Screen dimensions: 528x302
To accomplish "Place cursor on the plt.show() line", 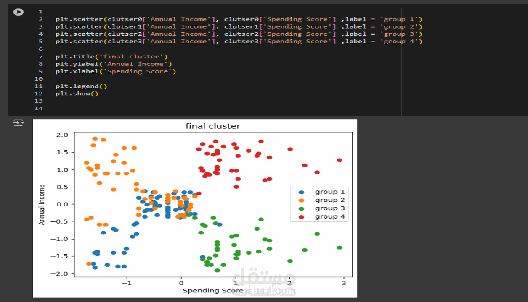I will (x=77, y=94).
